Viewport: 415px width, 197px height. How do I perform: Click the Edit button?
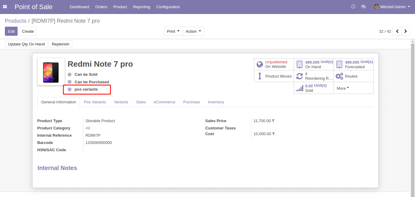coord(11,31)
